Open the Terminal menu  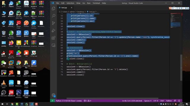tap(96, 3)
